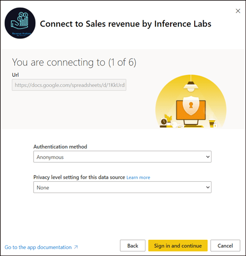Click the chevron arrow of the Authentication method box
The width and height of the screenshot is (246, 256).
pos(208,157)
